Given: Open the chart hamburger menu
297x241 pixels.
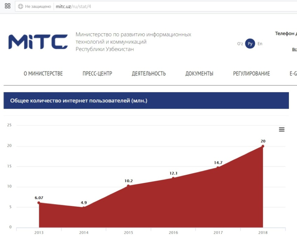Looking at the screenshot, I should coord(282,129).
